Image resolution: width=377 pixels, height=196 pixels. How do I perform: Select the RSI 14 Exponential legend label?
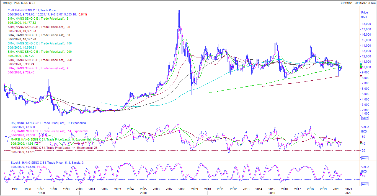[50, 131]
